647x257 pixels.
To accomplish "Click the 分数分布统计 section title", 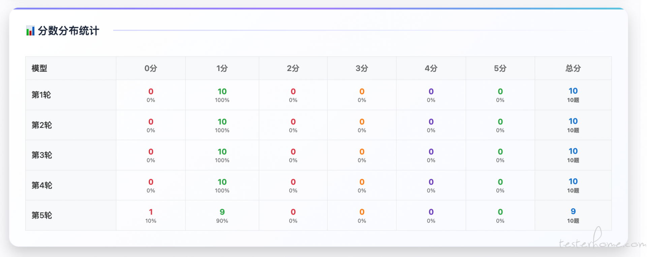I will click(68, 31).
